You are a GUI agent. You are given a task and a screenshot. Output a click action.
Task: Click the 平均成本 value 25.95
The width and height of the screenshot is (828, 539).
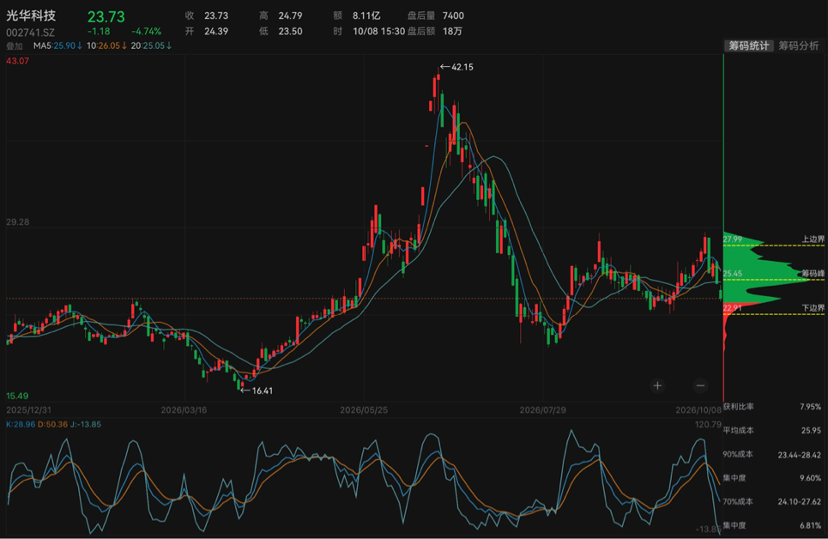(811, 431)
